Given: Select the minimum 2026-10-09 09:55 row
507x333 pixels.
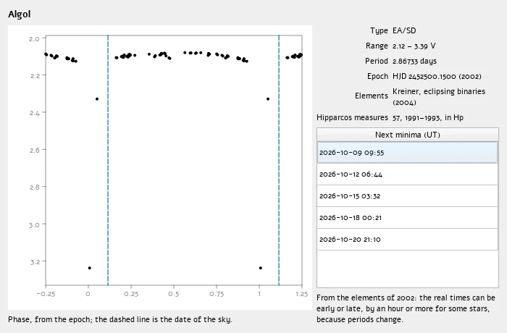Looking at the screenshot, I should point(407,153).
